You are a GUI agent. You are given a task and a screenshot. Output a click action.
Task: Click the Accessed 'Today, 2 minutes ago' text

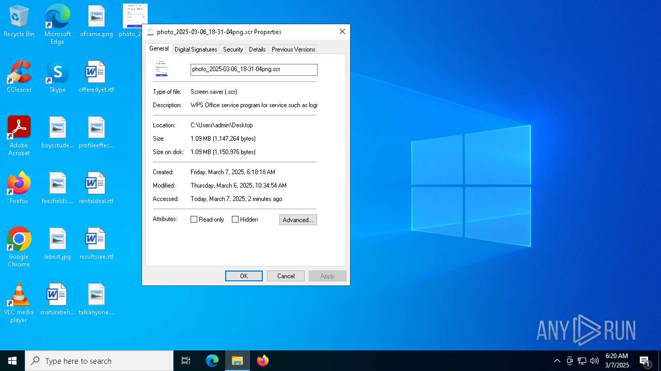(237, 199)
